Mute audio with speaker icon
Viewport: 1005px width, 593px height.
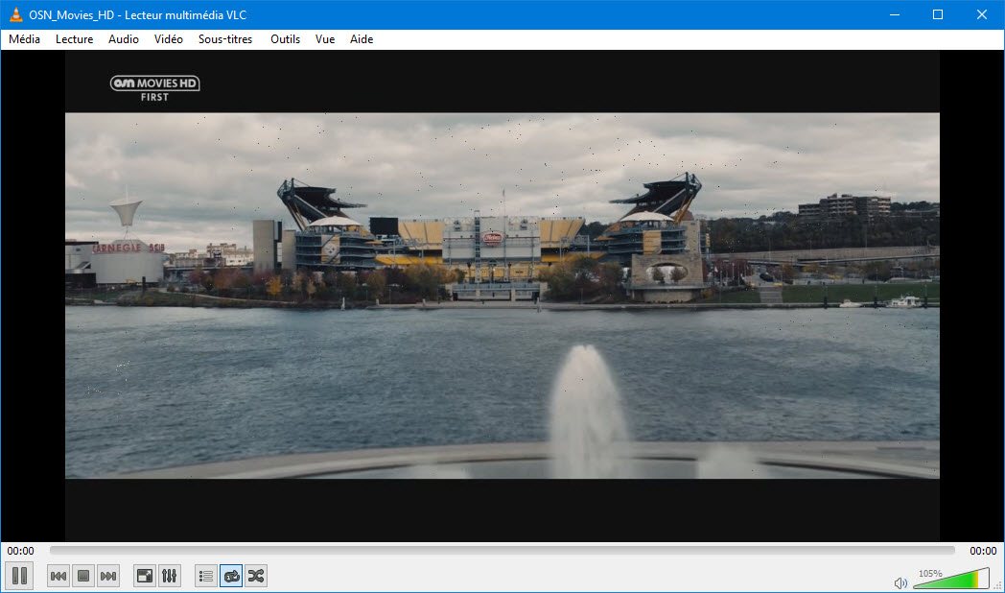pyautogui.click(x=900, y=582)
